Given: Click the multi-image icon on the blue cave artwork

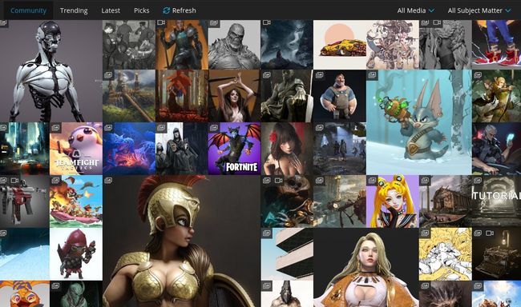Looking at the screenshot, I should [x=108, y=128].
